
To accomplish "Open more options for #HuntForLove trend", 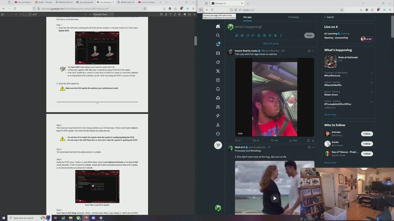I will point(372,73).
